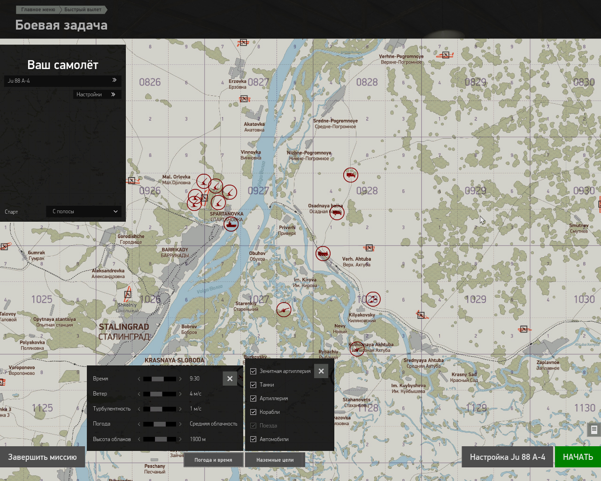Click the wind value 4 м/с
Image resolution: width=601 pixels, height=481 pixels.
[x=195, y=394]
